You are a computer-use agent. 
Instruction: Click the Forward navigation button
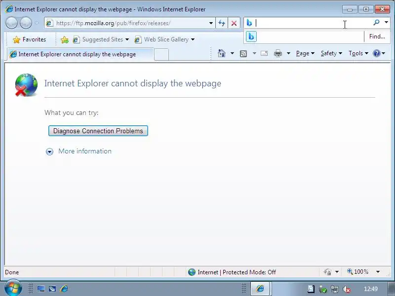coord(26,23)
